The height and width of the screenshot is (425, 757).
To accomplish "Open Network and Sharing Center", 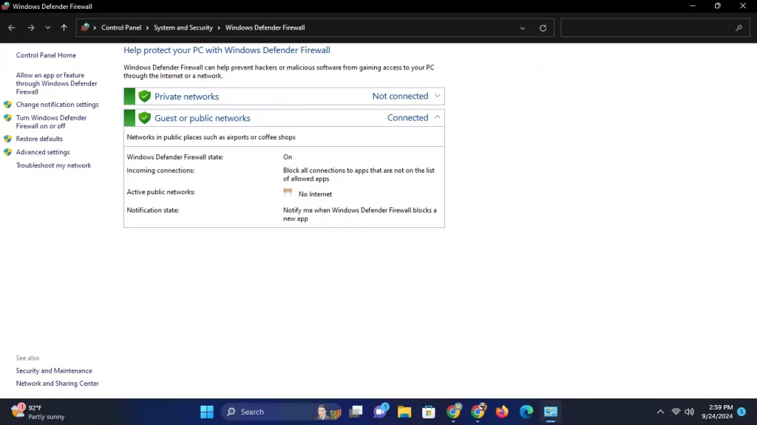I will tap(57, 384).
